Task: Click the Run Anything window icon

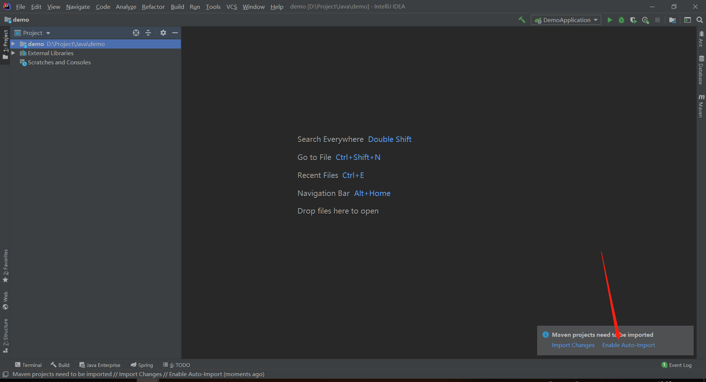Action: (x=688, y=20)
